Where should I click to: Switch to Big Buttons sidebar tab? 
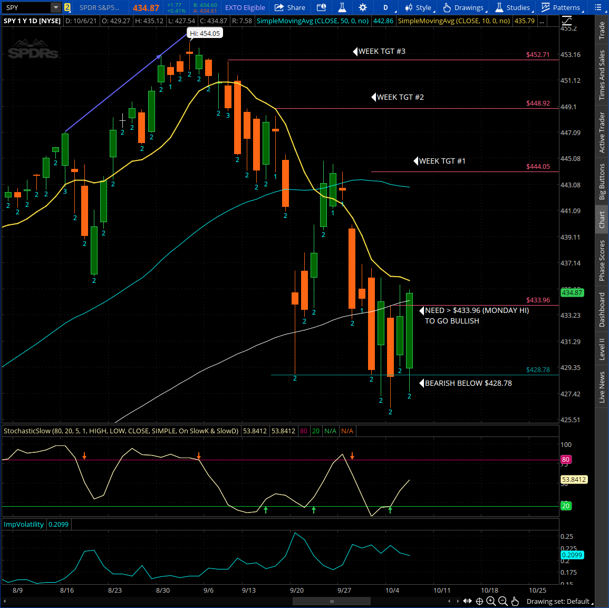point(602,182)
